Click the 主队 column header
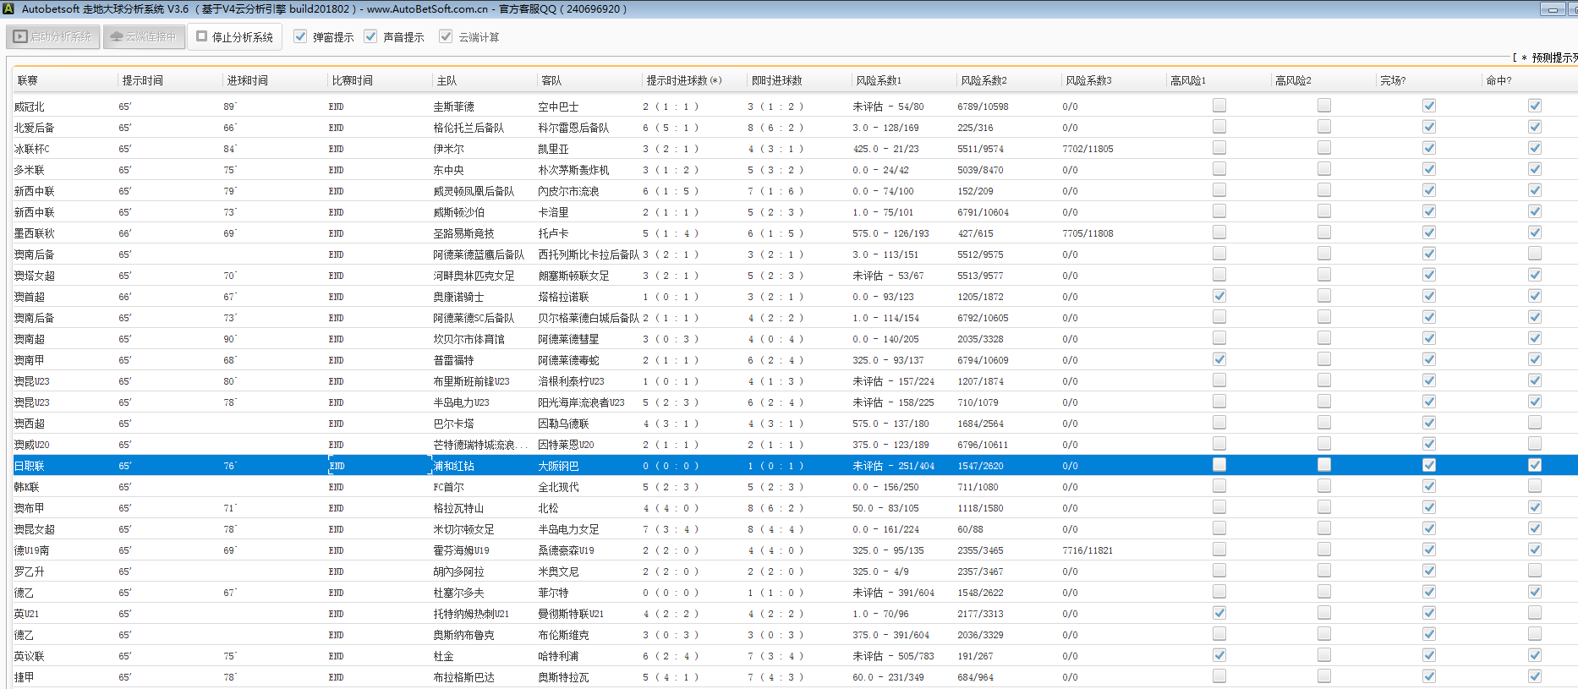This screenshot has width=1578, height=689. 447,81
